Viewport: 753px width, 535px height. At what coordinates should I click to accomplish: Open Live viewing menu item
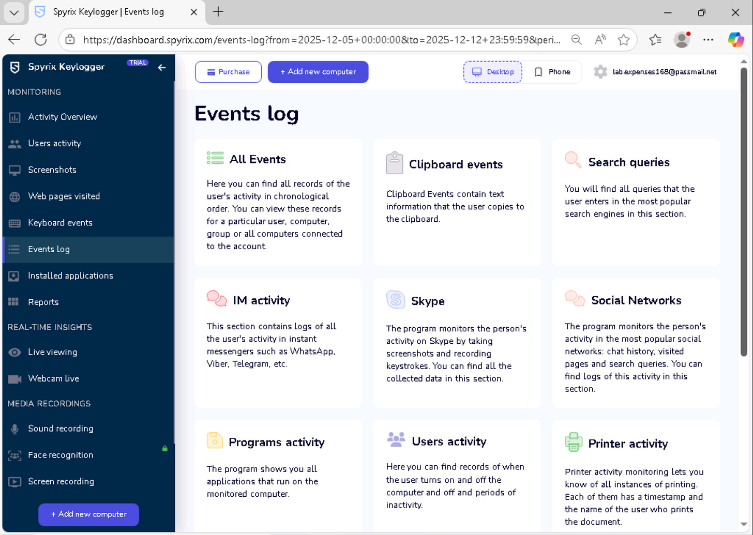click(x=52, y=353)
